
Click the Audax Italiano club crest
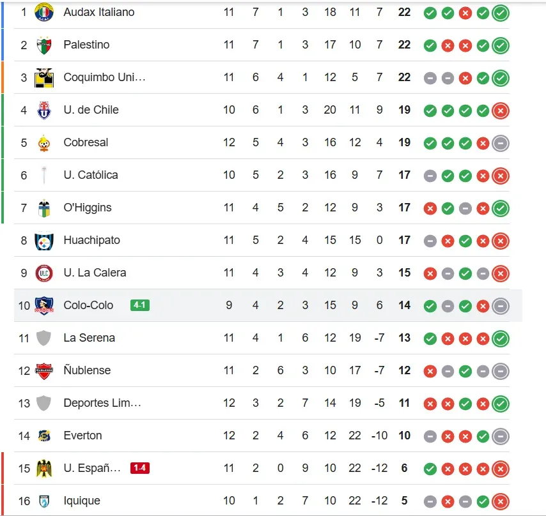[43, 12]
